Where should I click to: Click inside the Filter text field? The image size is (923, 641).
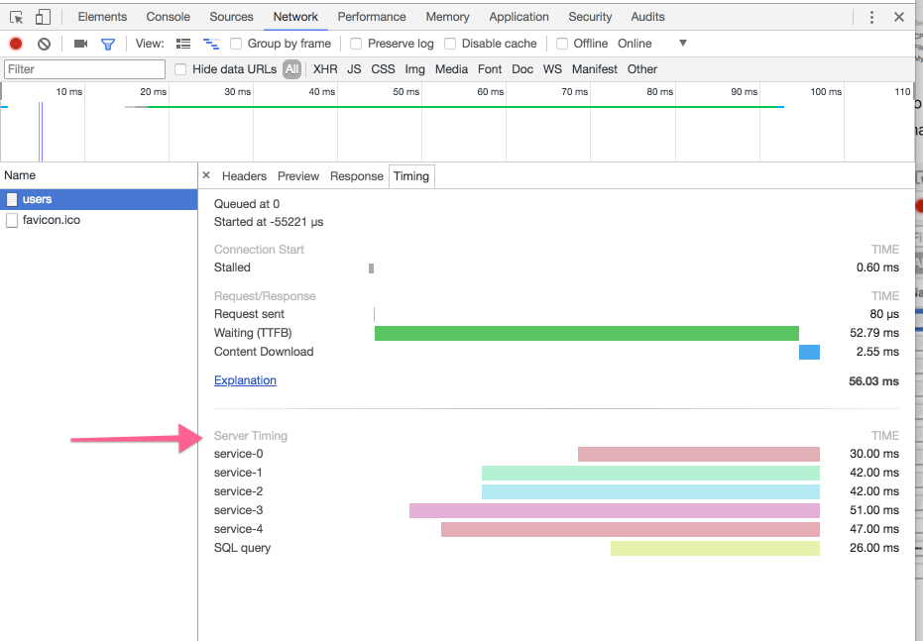pos(84,68)
